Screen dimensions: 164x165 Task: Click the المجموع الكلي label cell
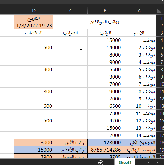click(139, 142)
